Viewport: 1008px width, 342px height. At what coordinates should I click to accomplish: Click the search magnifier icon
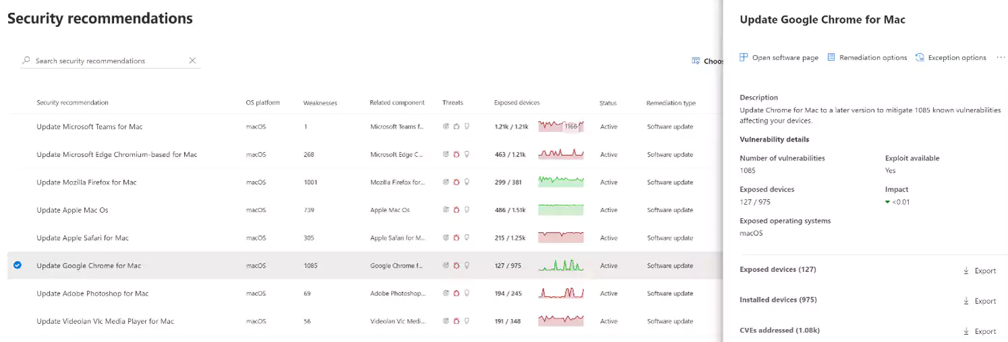point(26,61)
